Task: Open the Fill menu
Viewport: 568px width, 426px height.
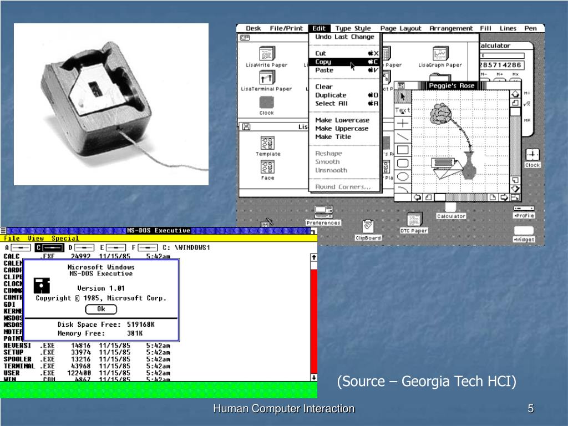Action: pyautogui.click(x=486, y=28)
